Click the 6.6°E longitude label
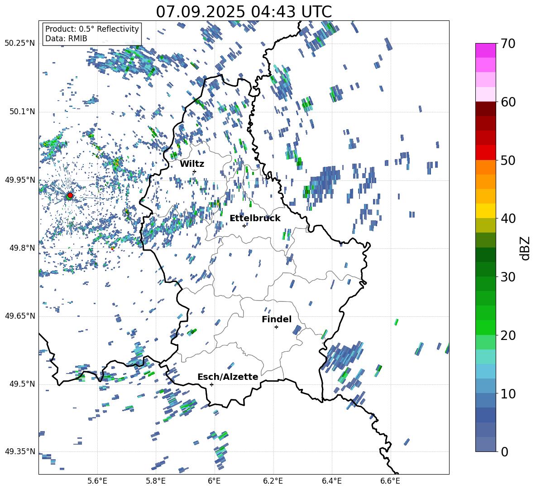Image resolution: width=536 pixels, height=490 pixels. pos(390,481)
